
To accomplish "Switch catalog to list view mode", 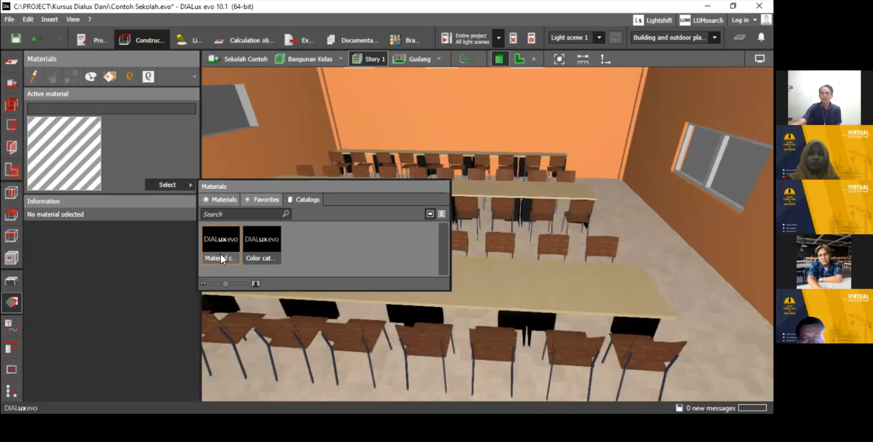I will tap(442, 214).
